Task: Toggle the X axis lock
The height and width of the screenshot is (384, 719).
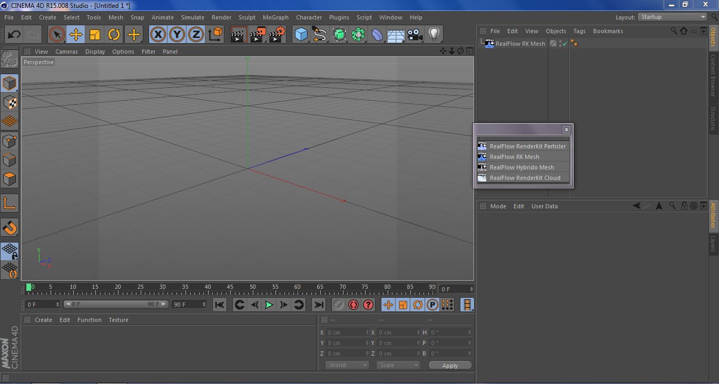Action: pyautogui.click(x=157, y=35)
